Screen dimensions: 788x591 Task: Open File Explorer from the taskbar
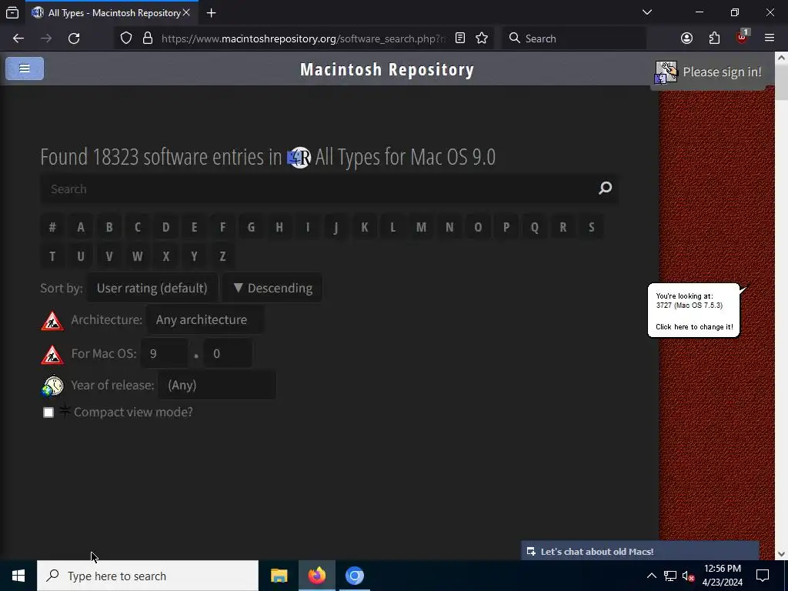click(x=279, y=576)
